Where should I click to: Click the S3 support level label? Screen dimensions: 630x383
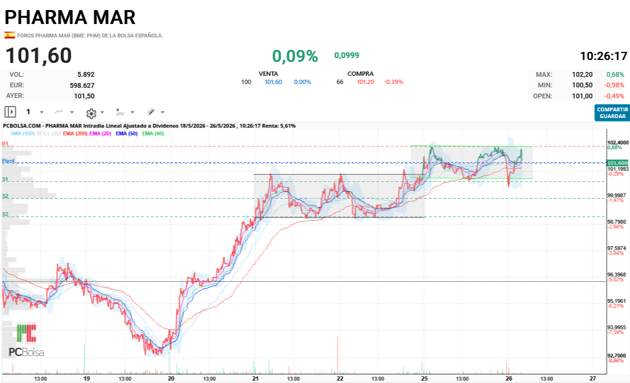coord(5,214)
